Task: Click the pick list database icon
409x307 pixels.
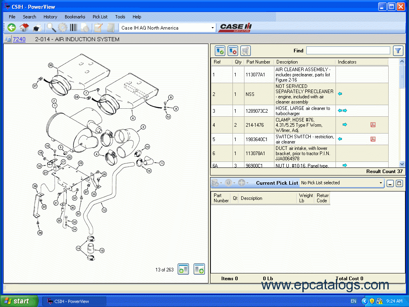Action: pos(215,183)
